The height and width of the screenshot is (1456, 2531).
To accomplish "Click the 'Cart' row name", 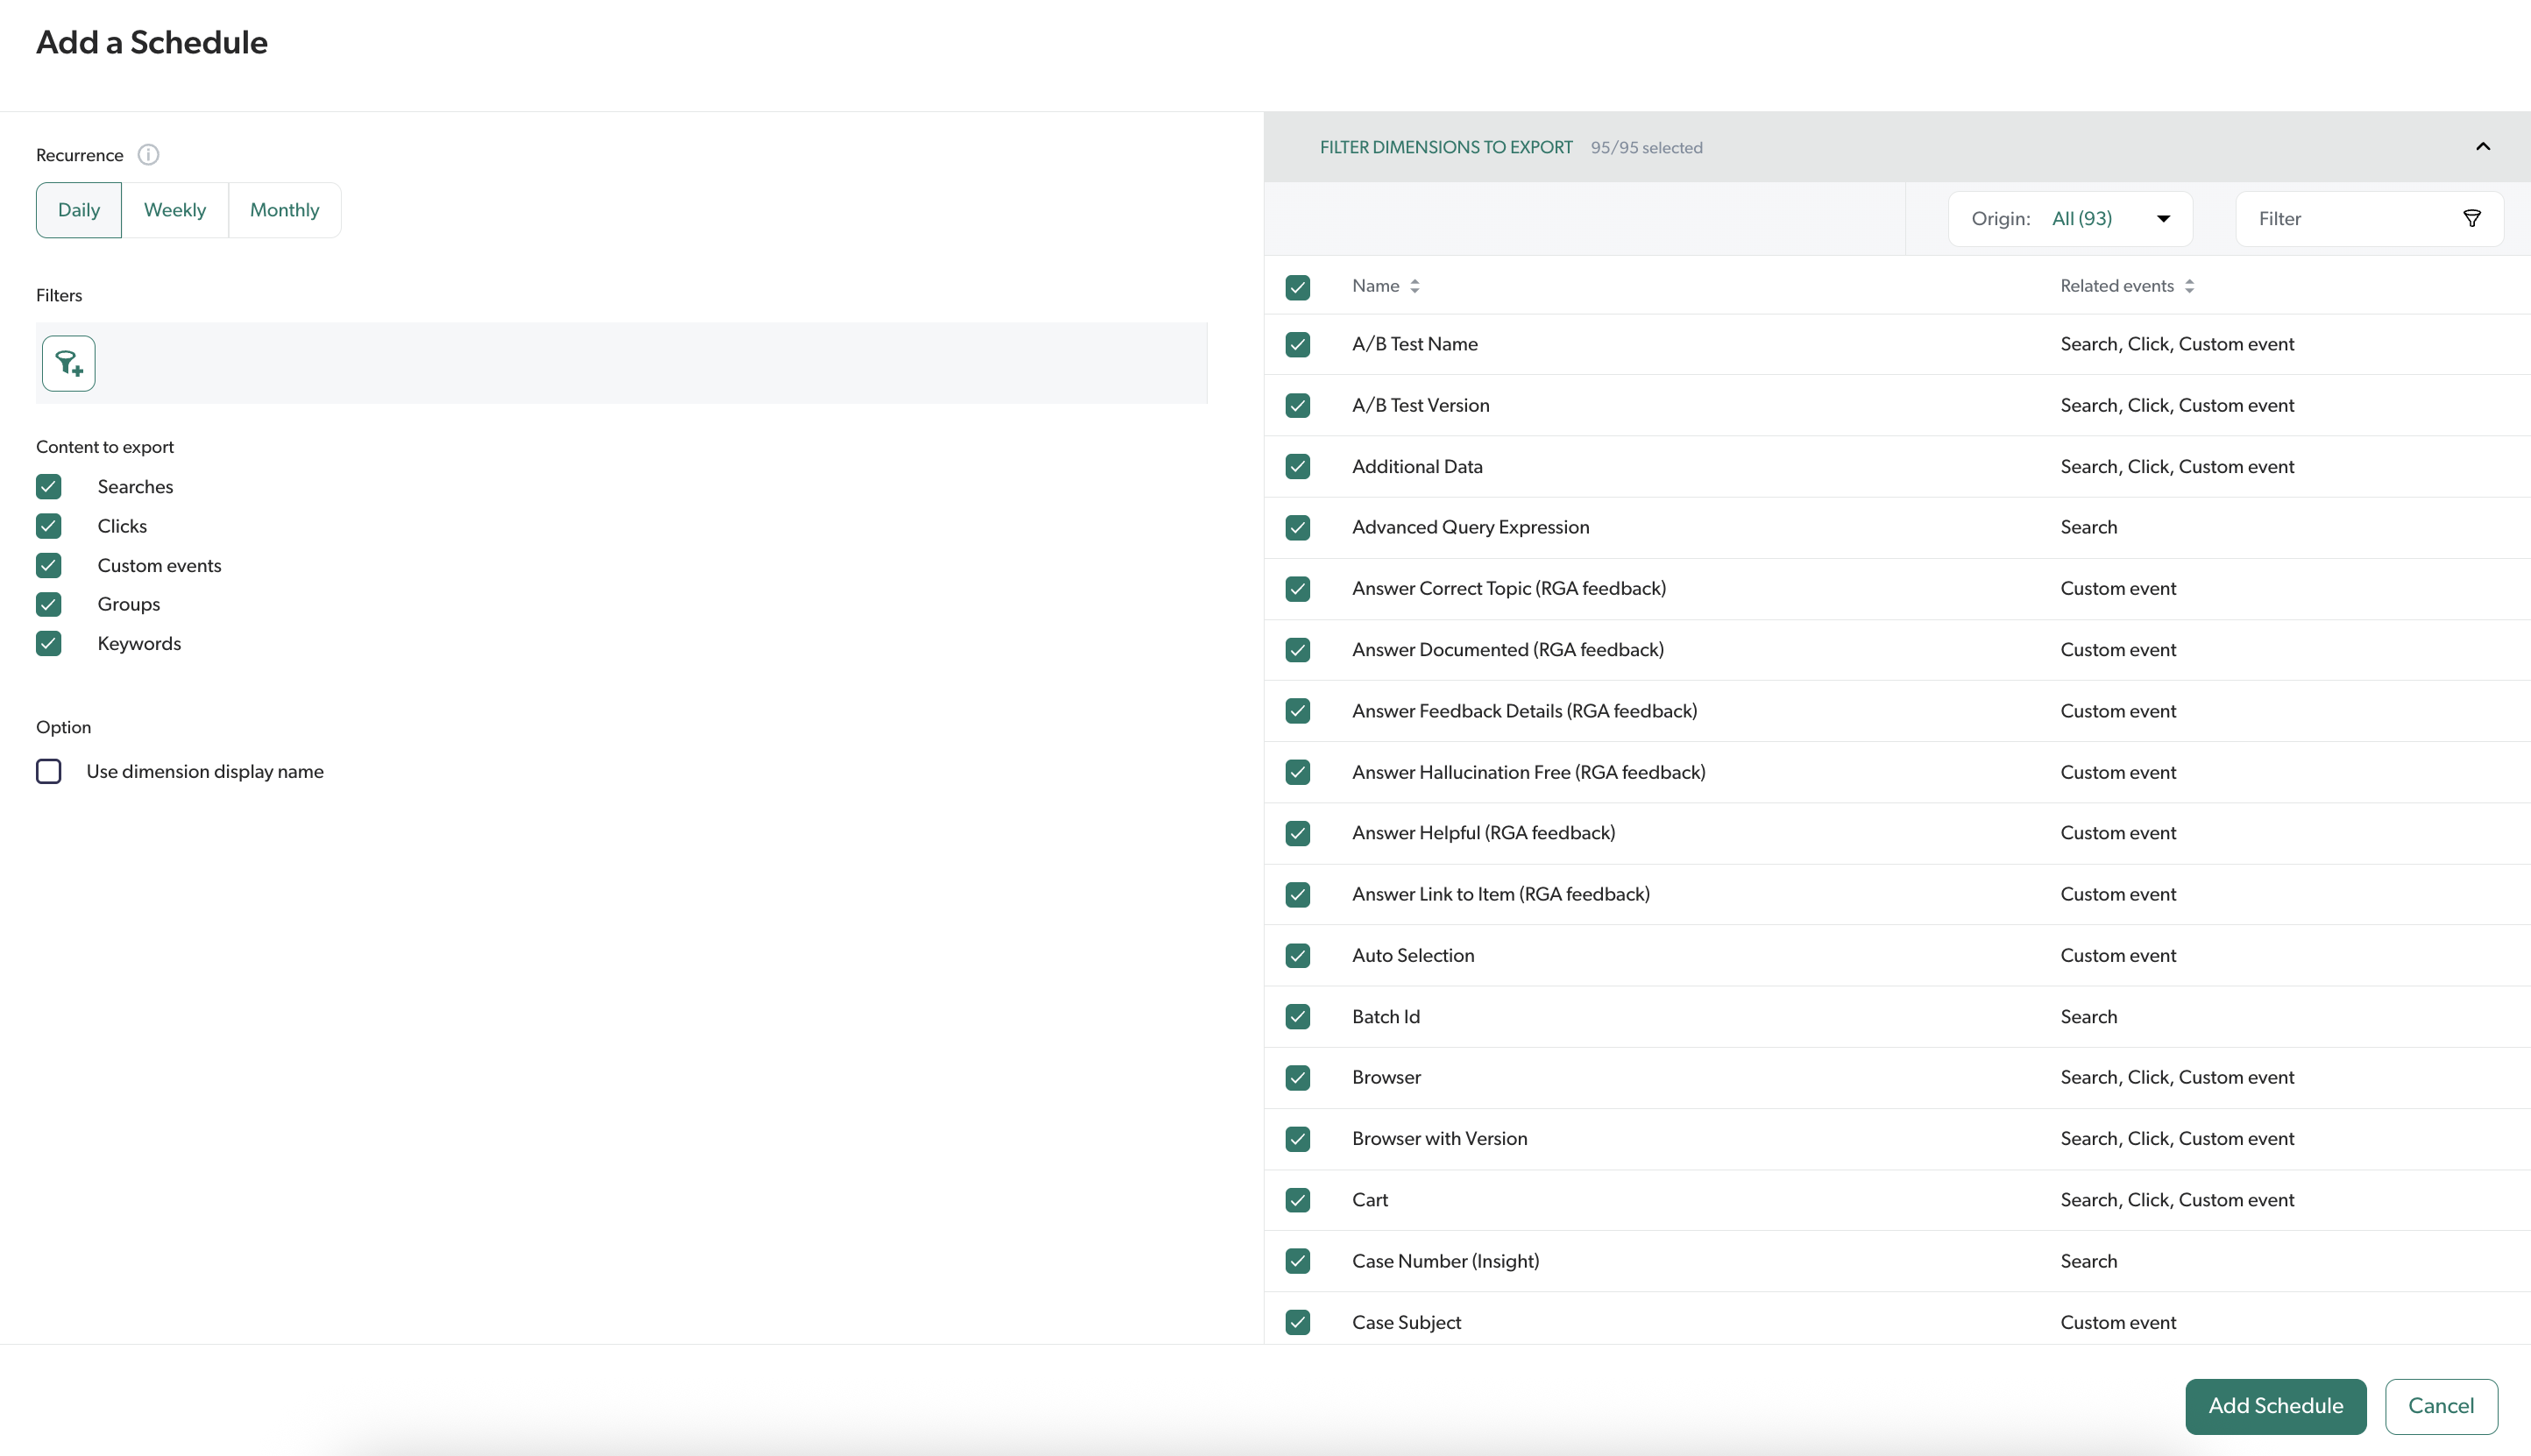I will [1370, 1200].
